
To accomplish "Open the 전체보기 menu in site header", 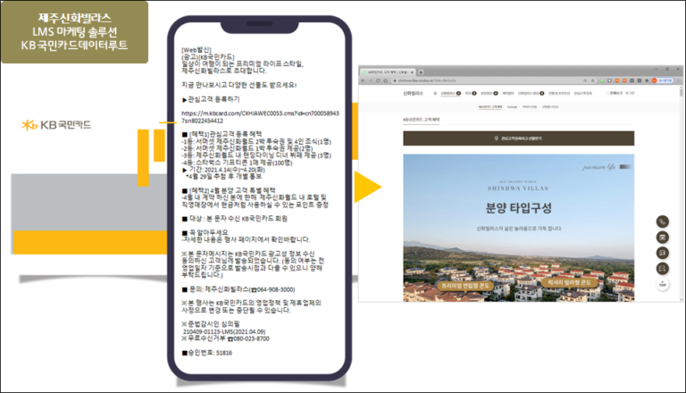I will tap(615, 93).
